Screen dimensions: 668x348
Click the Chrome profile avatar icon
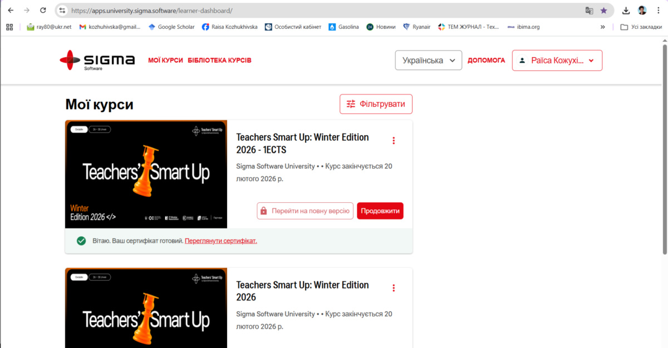pos(642,11)
